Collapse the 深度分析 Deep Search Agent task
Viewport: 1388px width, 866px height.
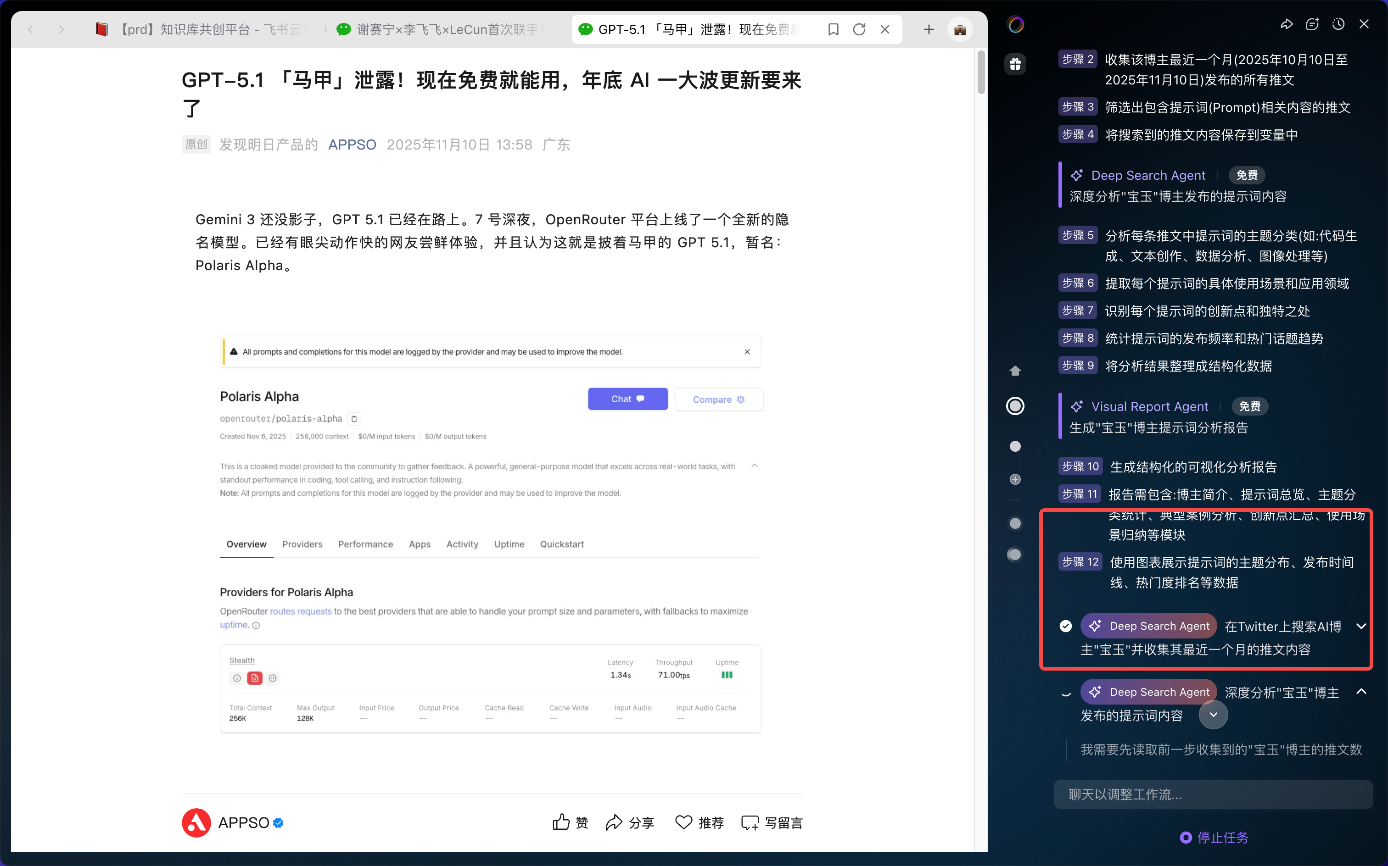click(x=1361, y=692)
